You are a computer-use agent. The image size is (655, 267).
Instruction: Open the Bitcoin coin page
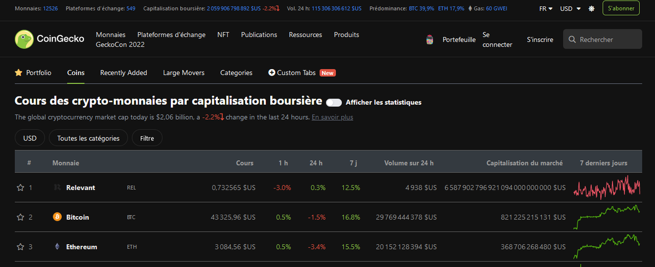(x=78, y=217)
